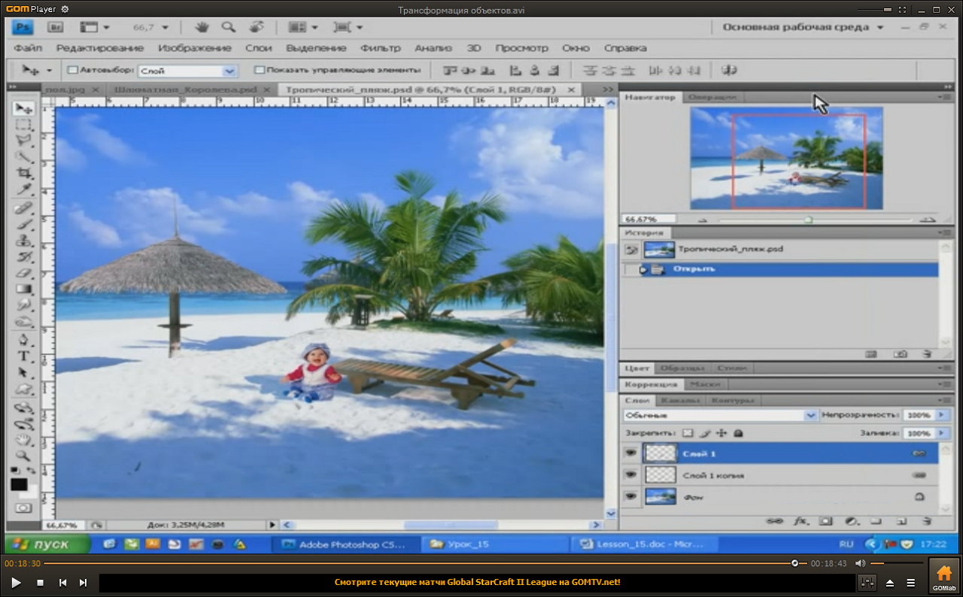Choose the Gradient tool
The height and width of the screenshot is (597, 963).
(24, 289)
